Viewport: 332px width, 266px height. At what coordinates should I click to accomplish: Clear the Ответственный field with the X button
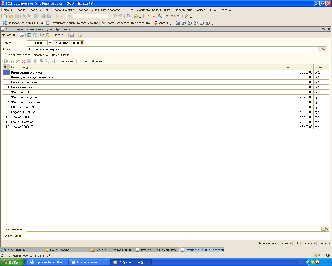pos(327,229)
